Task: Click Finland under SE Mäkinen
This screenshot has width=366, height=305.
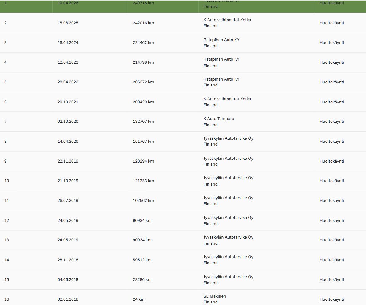Action: 210,302
